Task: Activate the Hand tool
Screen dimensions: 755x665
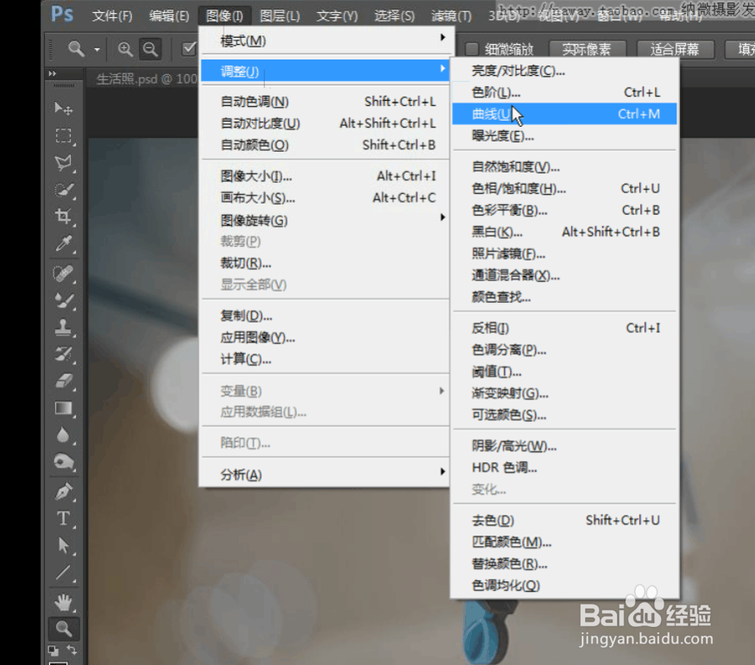Action: pos(63,598)
